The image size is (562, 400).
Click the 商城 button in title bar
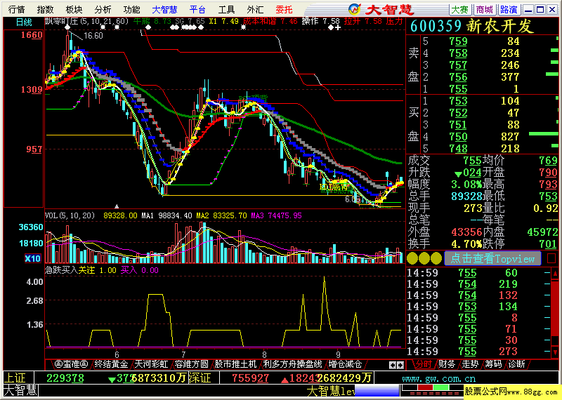pyautogui.click(x=485, y=10)
